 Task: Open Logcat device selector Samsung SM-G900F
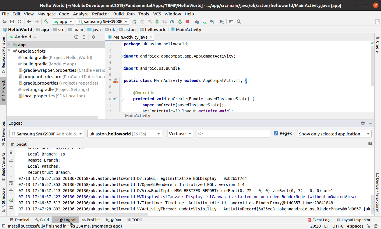pos(47,134)
